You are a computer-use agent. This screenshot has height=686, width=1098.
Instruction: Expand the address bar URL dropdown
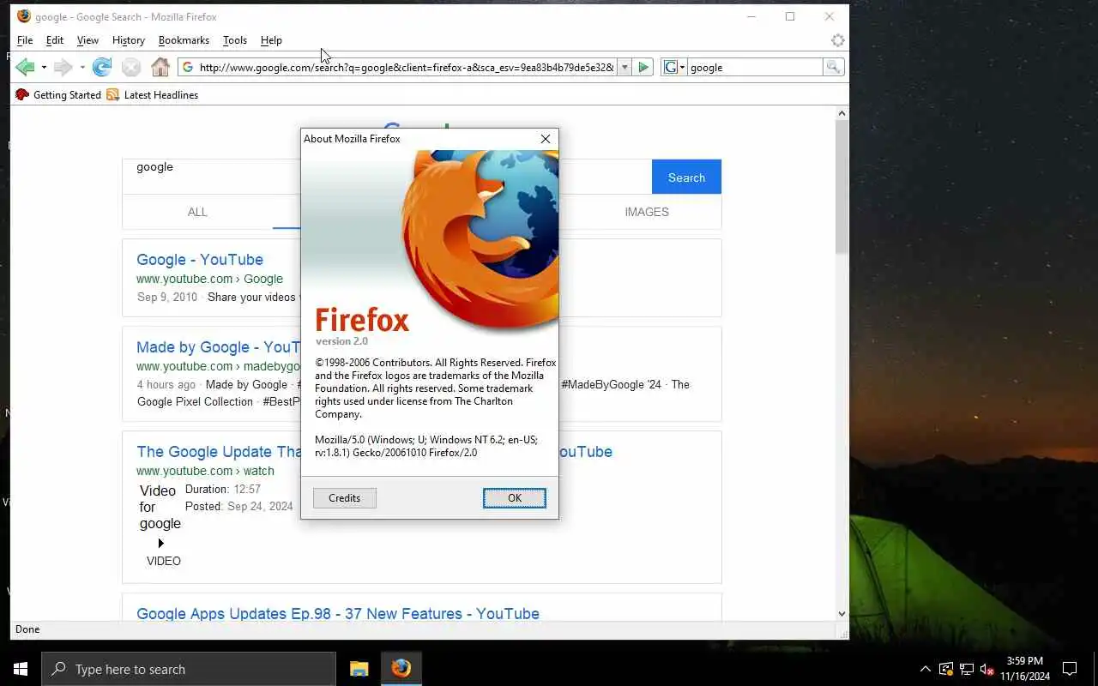624,67
